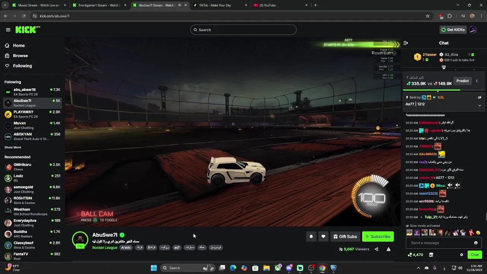Select the Arabic language tag

point(126,248)
